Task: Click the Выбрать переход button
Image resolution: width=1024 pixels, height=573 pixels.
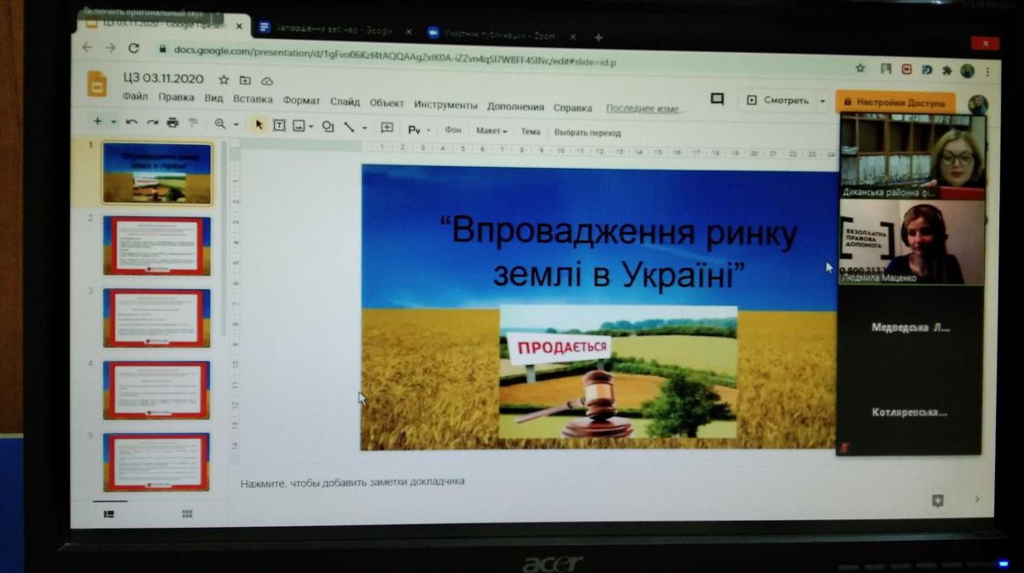Action: pos(587,133)
